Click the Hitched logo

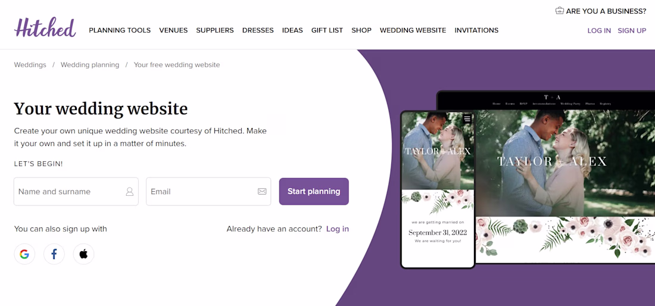pyautogui.click(x=45, y=28)
